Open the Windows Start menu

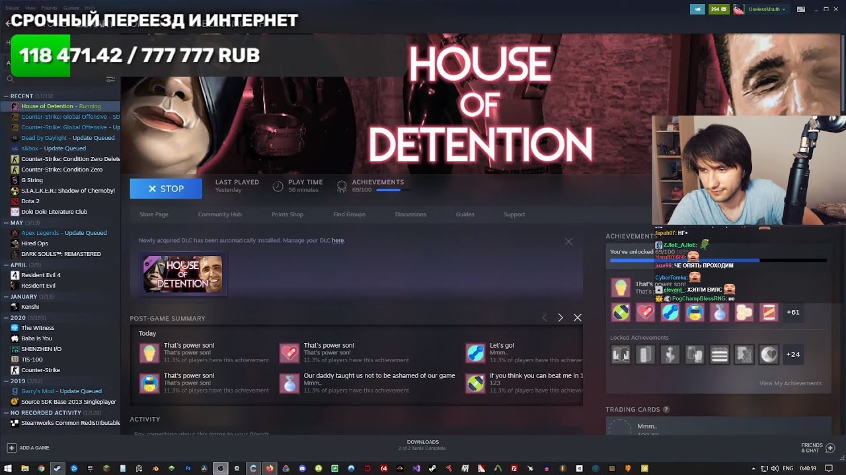click(x=9, y=468)
